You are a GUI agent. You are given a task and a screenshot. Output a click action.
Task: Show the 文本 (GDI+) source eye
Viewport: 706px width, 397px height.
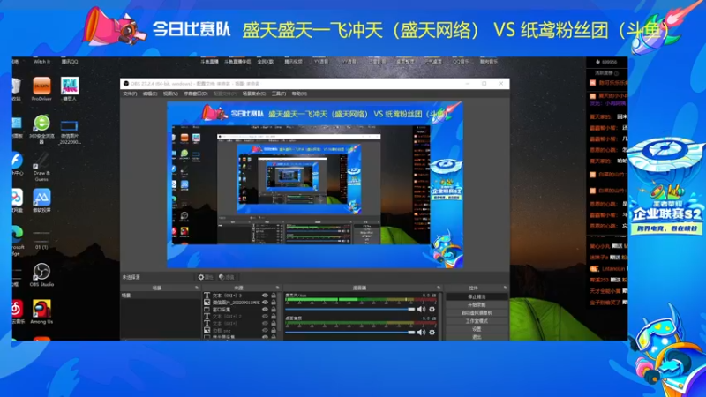[265, 323]
